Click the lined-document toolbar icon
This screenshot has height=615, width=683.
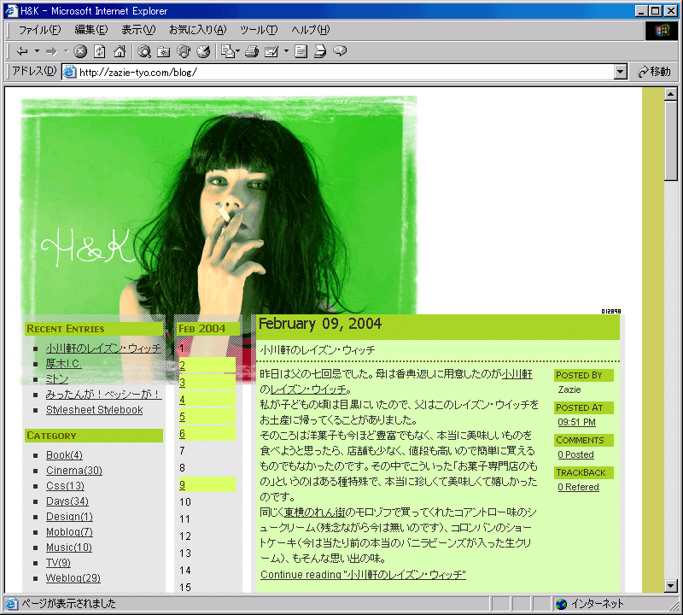pyautogui.click(x=301, y=51)
